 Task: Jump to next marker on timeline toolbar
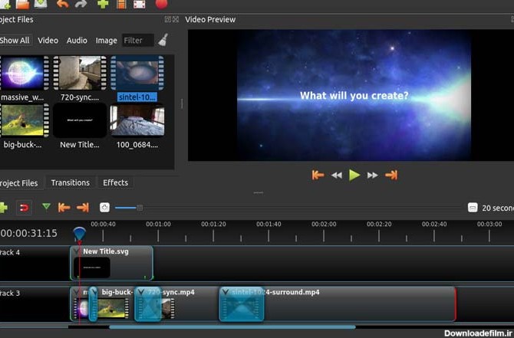point(83,207)
